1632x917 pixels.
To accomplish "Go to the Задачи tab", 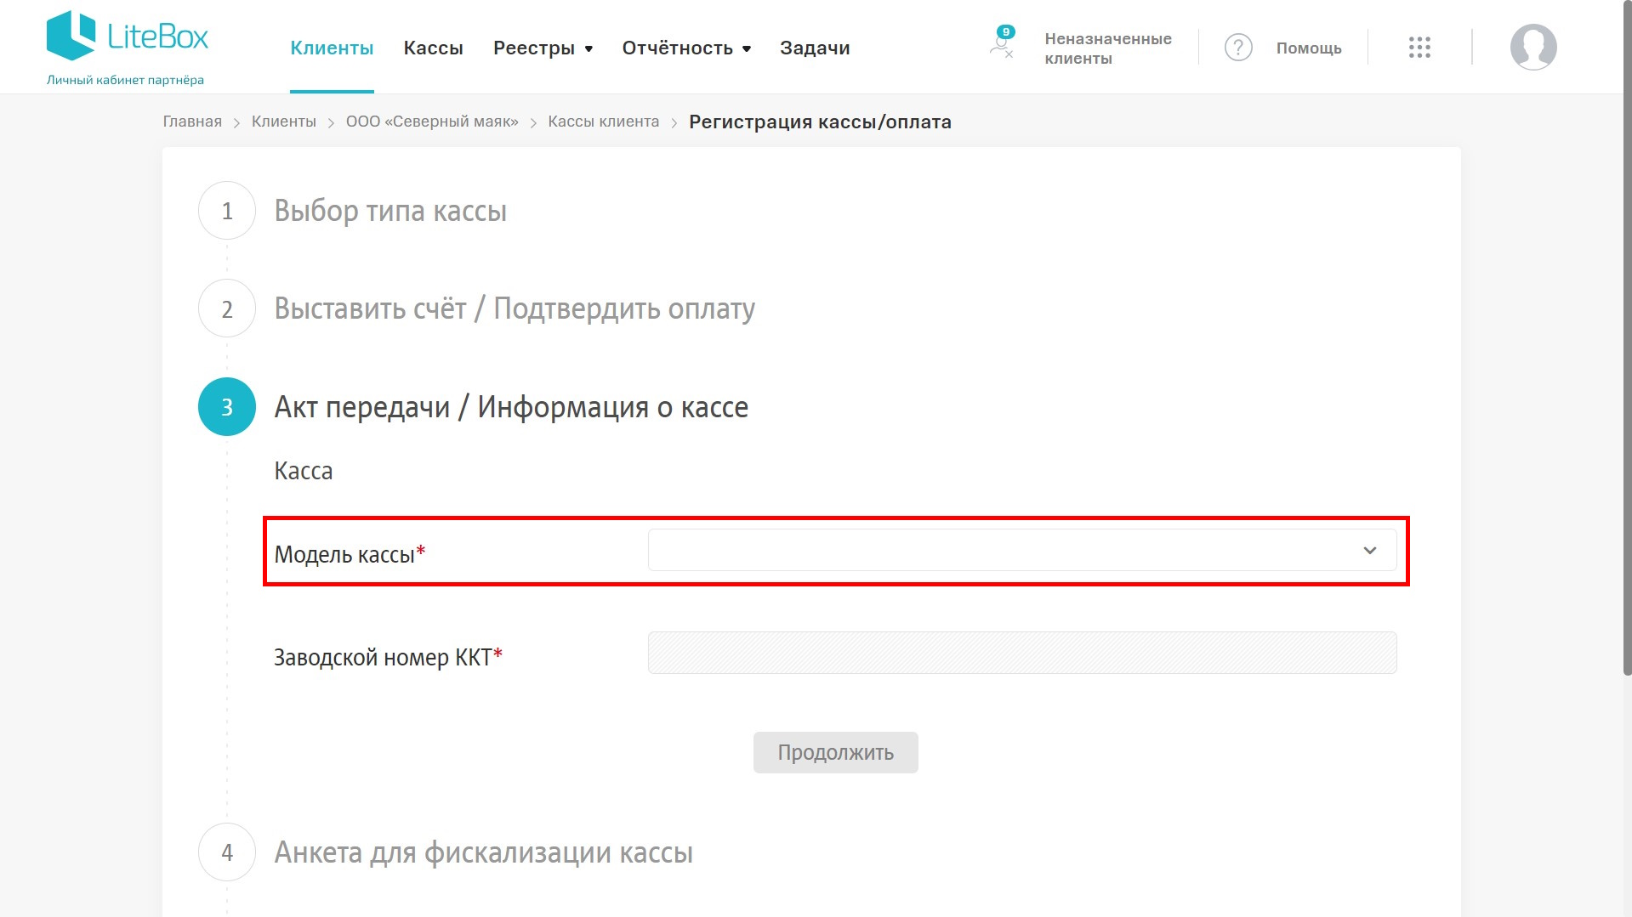I will (815, 48).
